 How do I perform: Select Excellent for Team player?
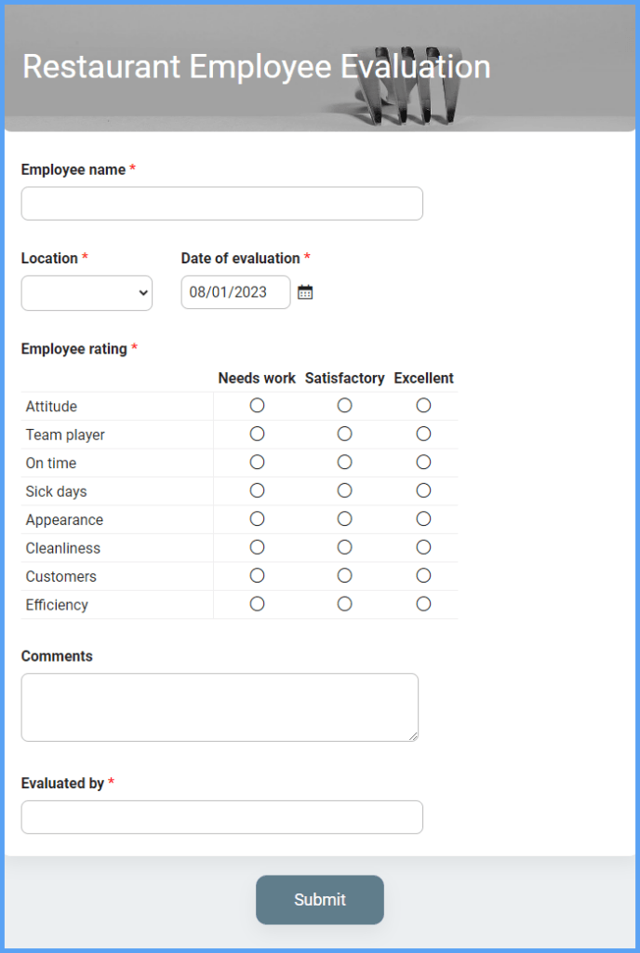coord(423,434)
